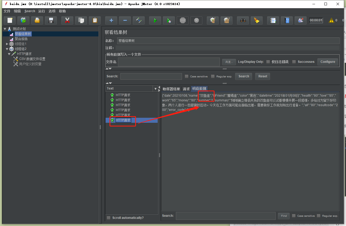The height and width of the screenshot is (226, 346).
Task: Tick Regular exp. next to Find button
Action: pos(318,216)
